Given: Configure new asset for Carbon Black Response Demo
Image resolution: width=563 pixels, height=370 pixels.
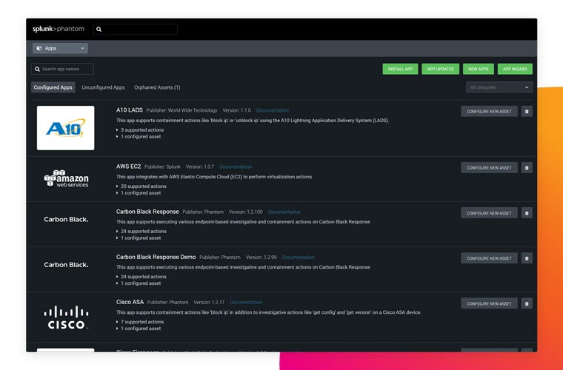Looking at the screenshot, I should click(x=489, y=258).
